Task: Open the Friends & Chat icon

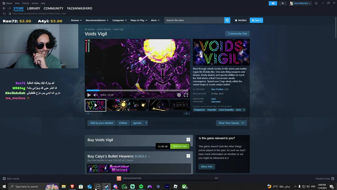Action: tap(333, 179)
